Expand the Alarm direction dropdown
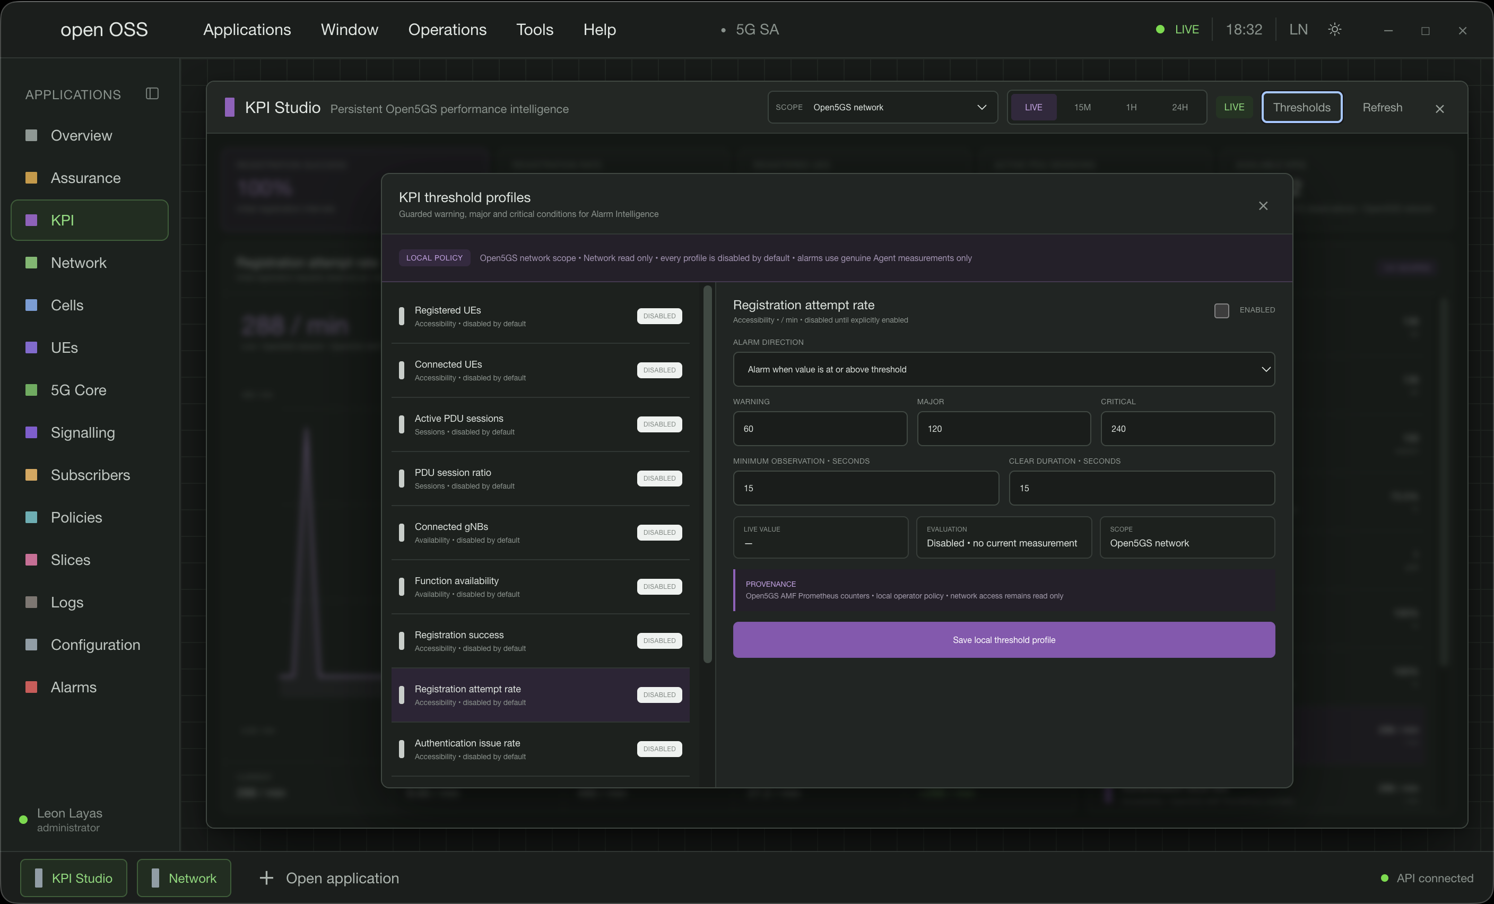Image resolution: width=1494 pixels, height=904 pixels. click(x=1003, y=369)
